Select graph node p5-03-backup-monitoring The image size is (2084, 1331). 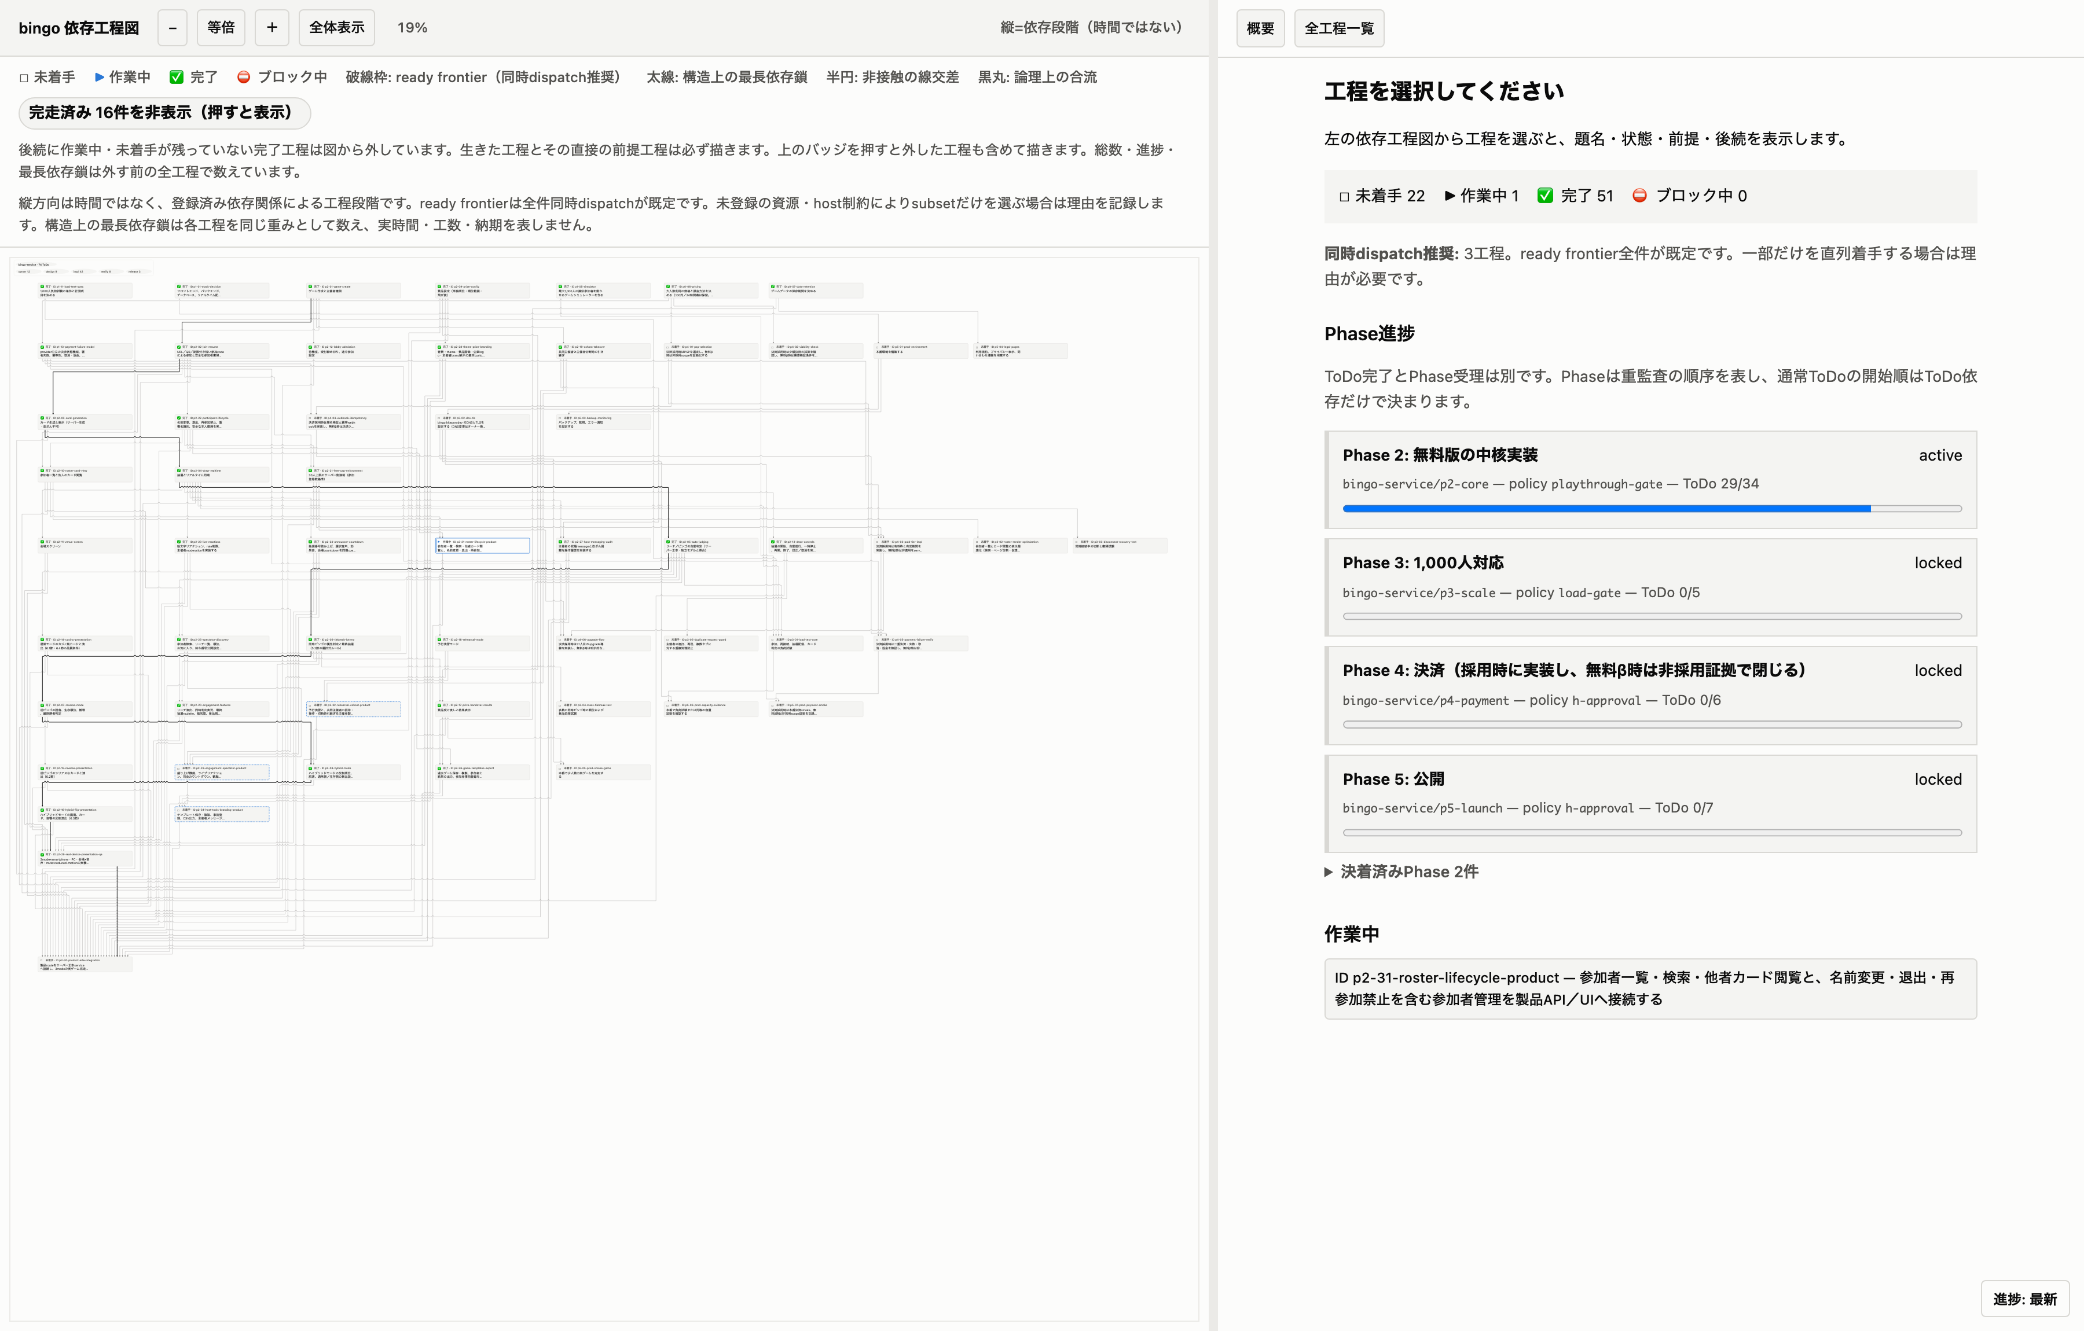pyautogui.click(x=604, y=422)
